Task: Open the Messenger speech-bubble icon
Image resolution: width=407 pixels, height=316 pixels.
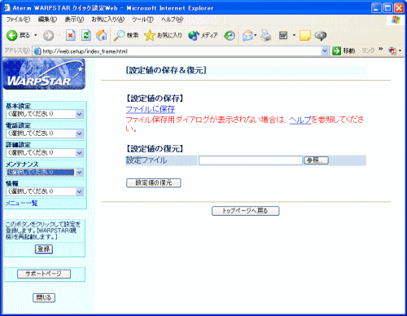Action: point(321,36)
